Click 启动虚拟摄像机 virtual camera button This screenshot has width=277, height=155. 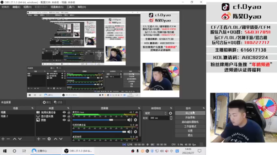[190, 122]
